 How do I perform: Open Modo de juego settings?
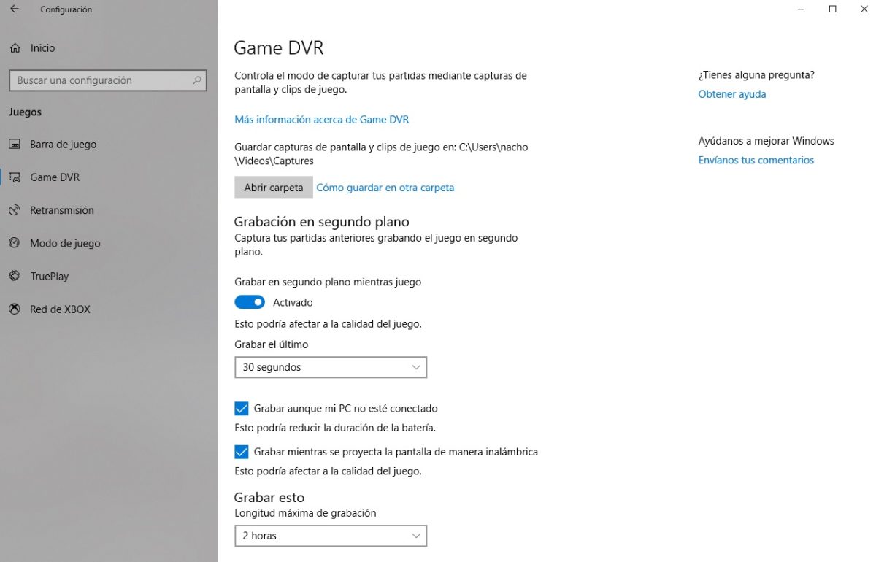pyautogui.click(x=15, y=243)
